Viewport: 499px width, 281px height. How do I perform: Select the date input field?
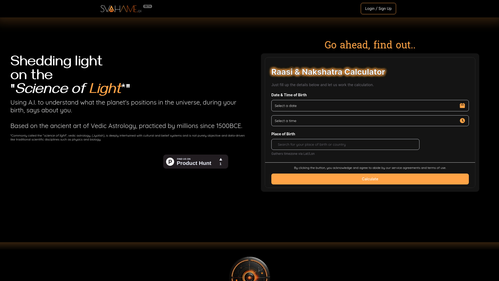tap(370, 106)
